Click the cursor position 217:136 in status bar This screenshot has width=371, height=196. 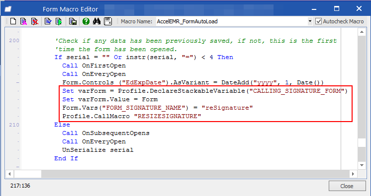click(20, 186)
